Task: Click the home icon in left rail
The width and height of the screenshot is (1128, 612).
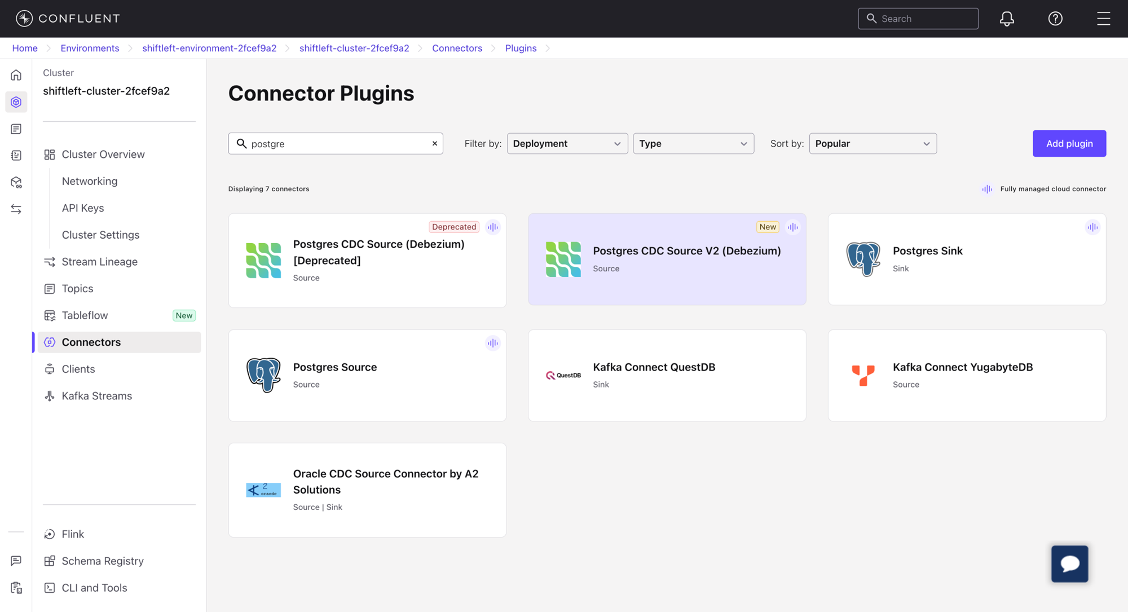Action: tap(16, 75)
